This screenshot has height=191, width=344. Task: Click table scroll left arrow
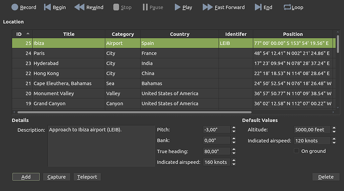coord(14,112)
